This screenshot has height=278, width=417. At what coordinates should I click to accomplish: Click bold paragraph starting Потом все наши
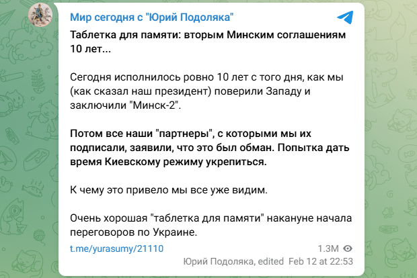tap(210, 148)
